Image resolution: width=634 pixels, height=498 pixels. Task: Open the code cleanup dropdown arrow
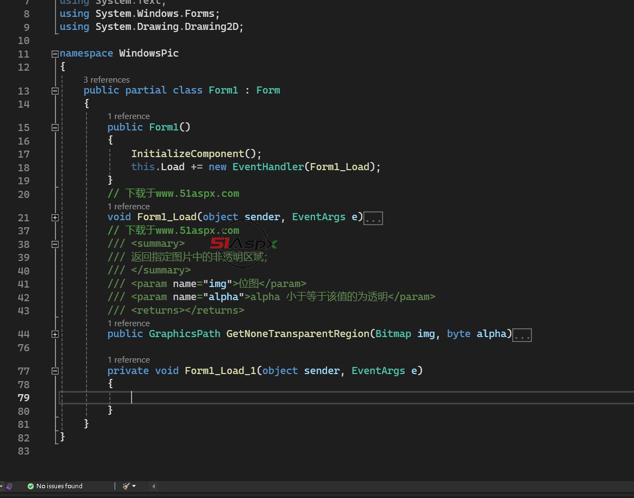click(134, 486)
